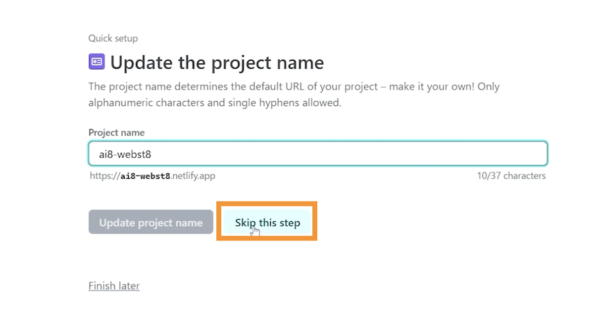Click the Project name field label
The image size is (594, 328).
pyautogui.click(x=116, y=132)
